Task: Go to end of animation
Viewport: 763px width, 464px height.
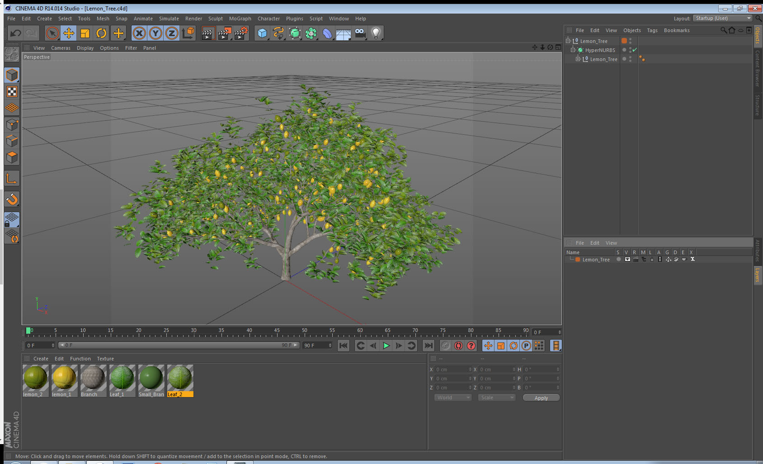Action: [x=428, y=346]
